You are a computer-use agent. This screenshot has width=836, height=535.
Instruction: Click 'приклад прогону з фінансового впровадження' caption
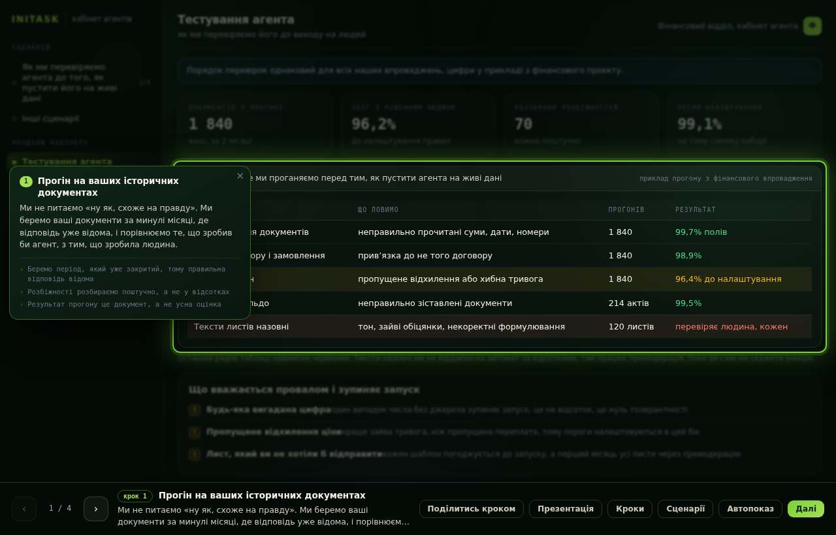pos(726,178)
